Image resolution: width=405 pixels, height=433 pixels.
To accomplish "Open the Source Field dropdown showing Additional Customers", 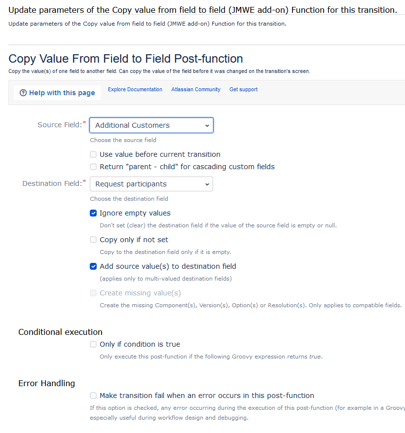I will 151,125.
